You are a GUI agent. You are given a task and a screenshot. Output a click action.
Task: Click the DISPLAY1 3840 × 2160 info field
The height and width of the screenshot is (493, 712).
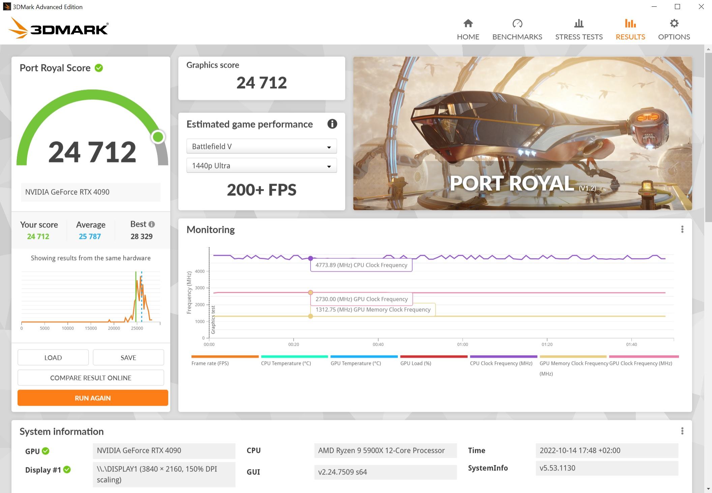click(164, 474)
